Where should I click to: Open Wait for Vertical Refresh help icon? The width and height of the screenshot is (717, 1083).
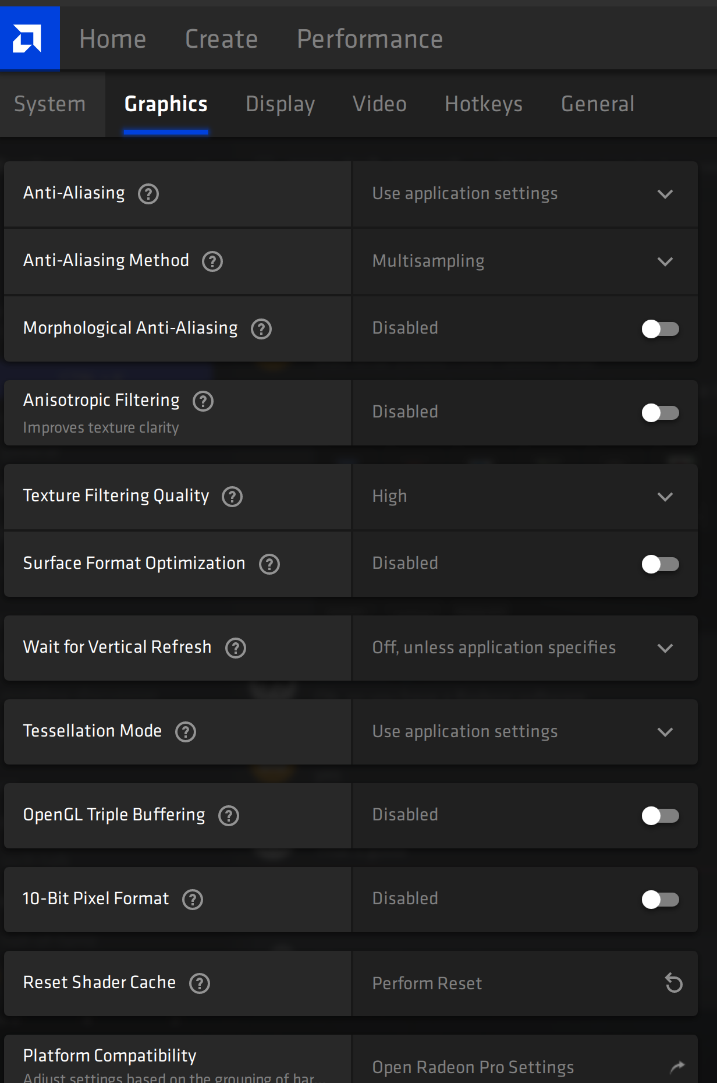point(236,648)
